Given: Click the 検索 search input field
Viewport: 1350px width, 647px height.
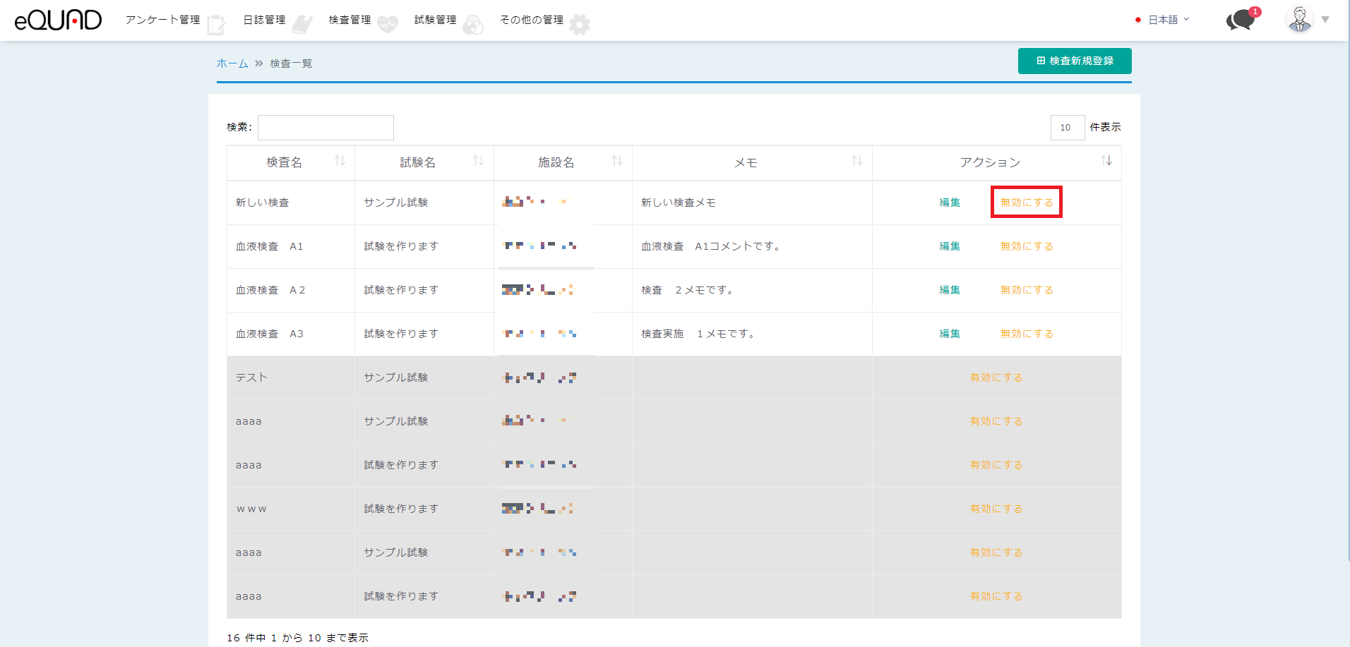Looking at the screenshot, I should point(325,128).
